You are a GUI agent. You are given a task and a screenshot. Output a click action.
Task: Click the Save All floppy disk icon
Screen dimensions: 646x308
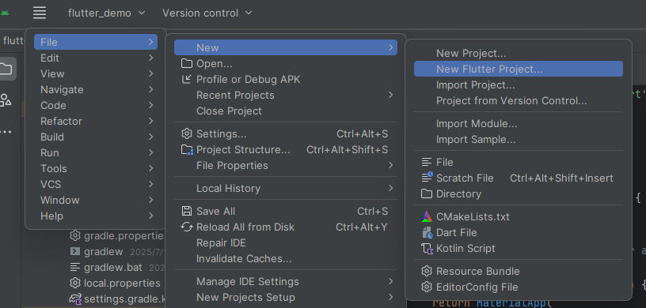[187, 211]
